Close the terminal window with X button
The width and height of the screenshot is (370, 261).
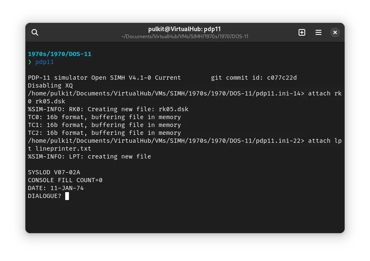[x=335, y=32]
